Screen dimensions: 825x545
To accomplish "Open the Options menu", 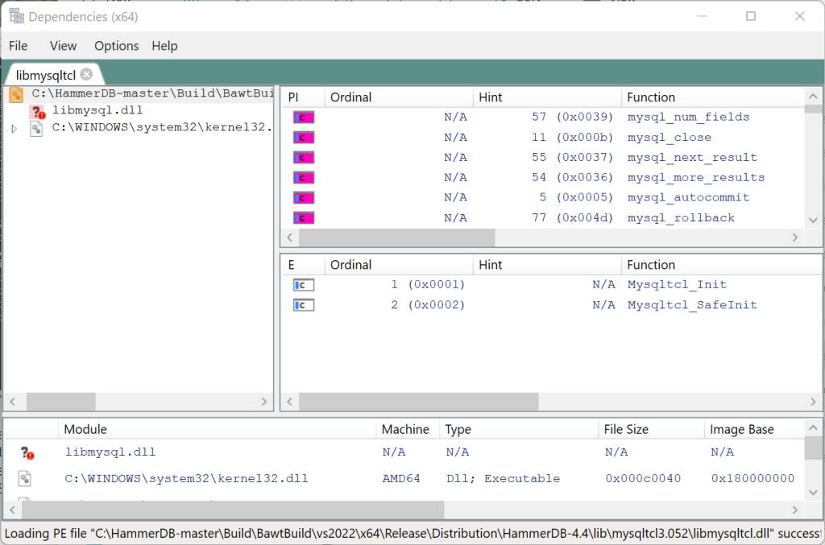I will 116,46.
